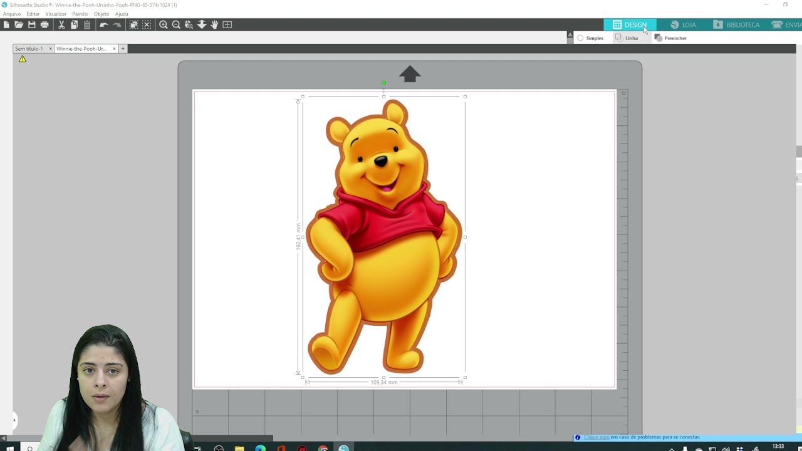Click the Print icon in the toolbar
802x451 pixels.
44,24
